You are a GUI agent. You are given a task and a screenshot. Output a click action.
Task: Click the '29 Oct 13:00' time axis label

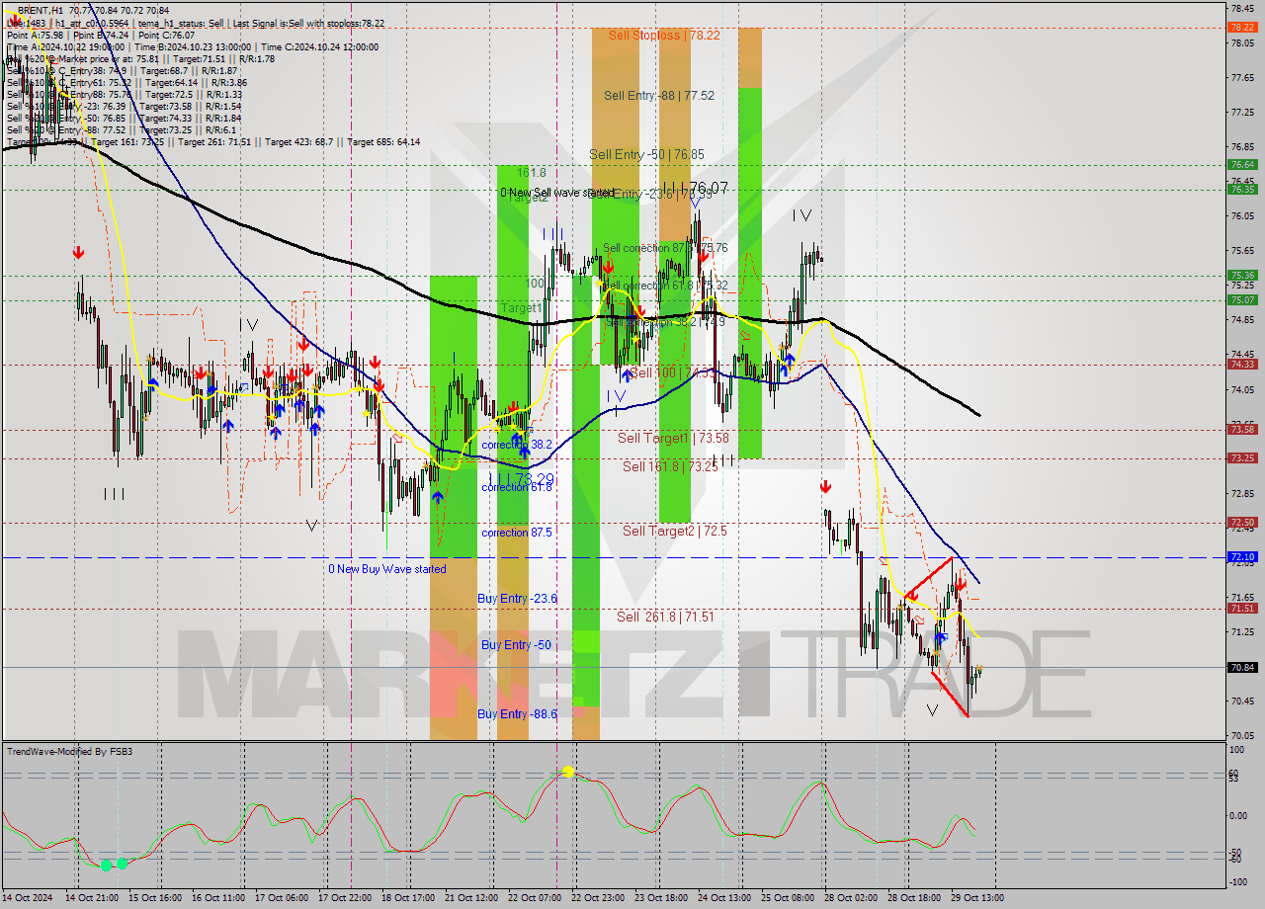(x=976, y=898)
